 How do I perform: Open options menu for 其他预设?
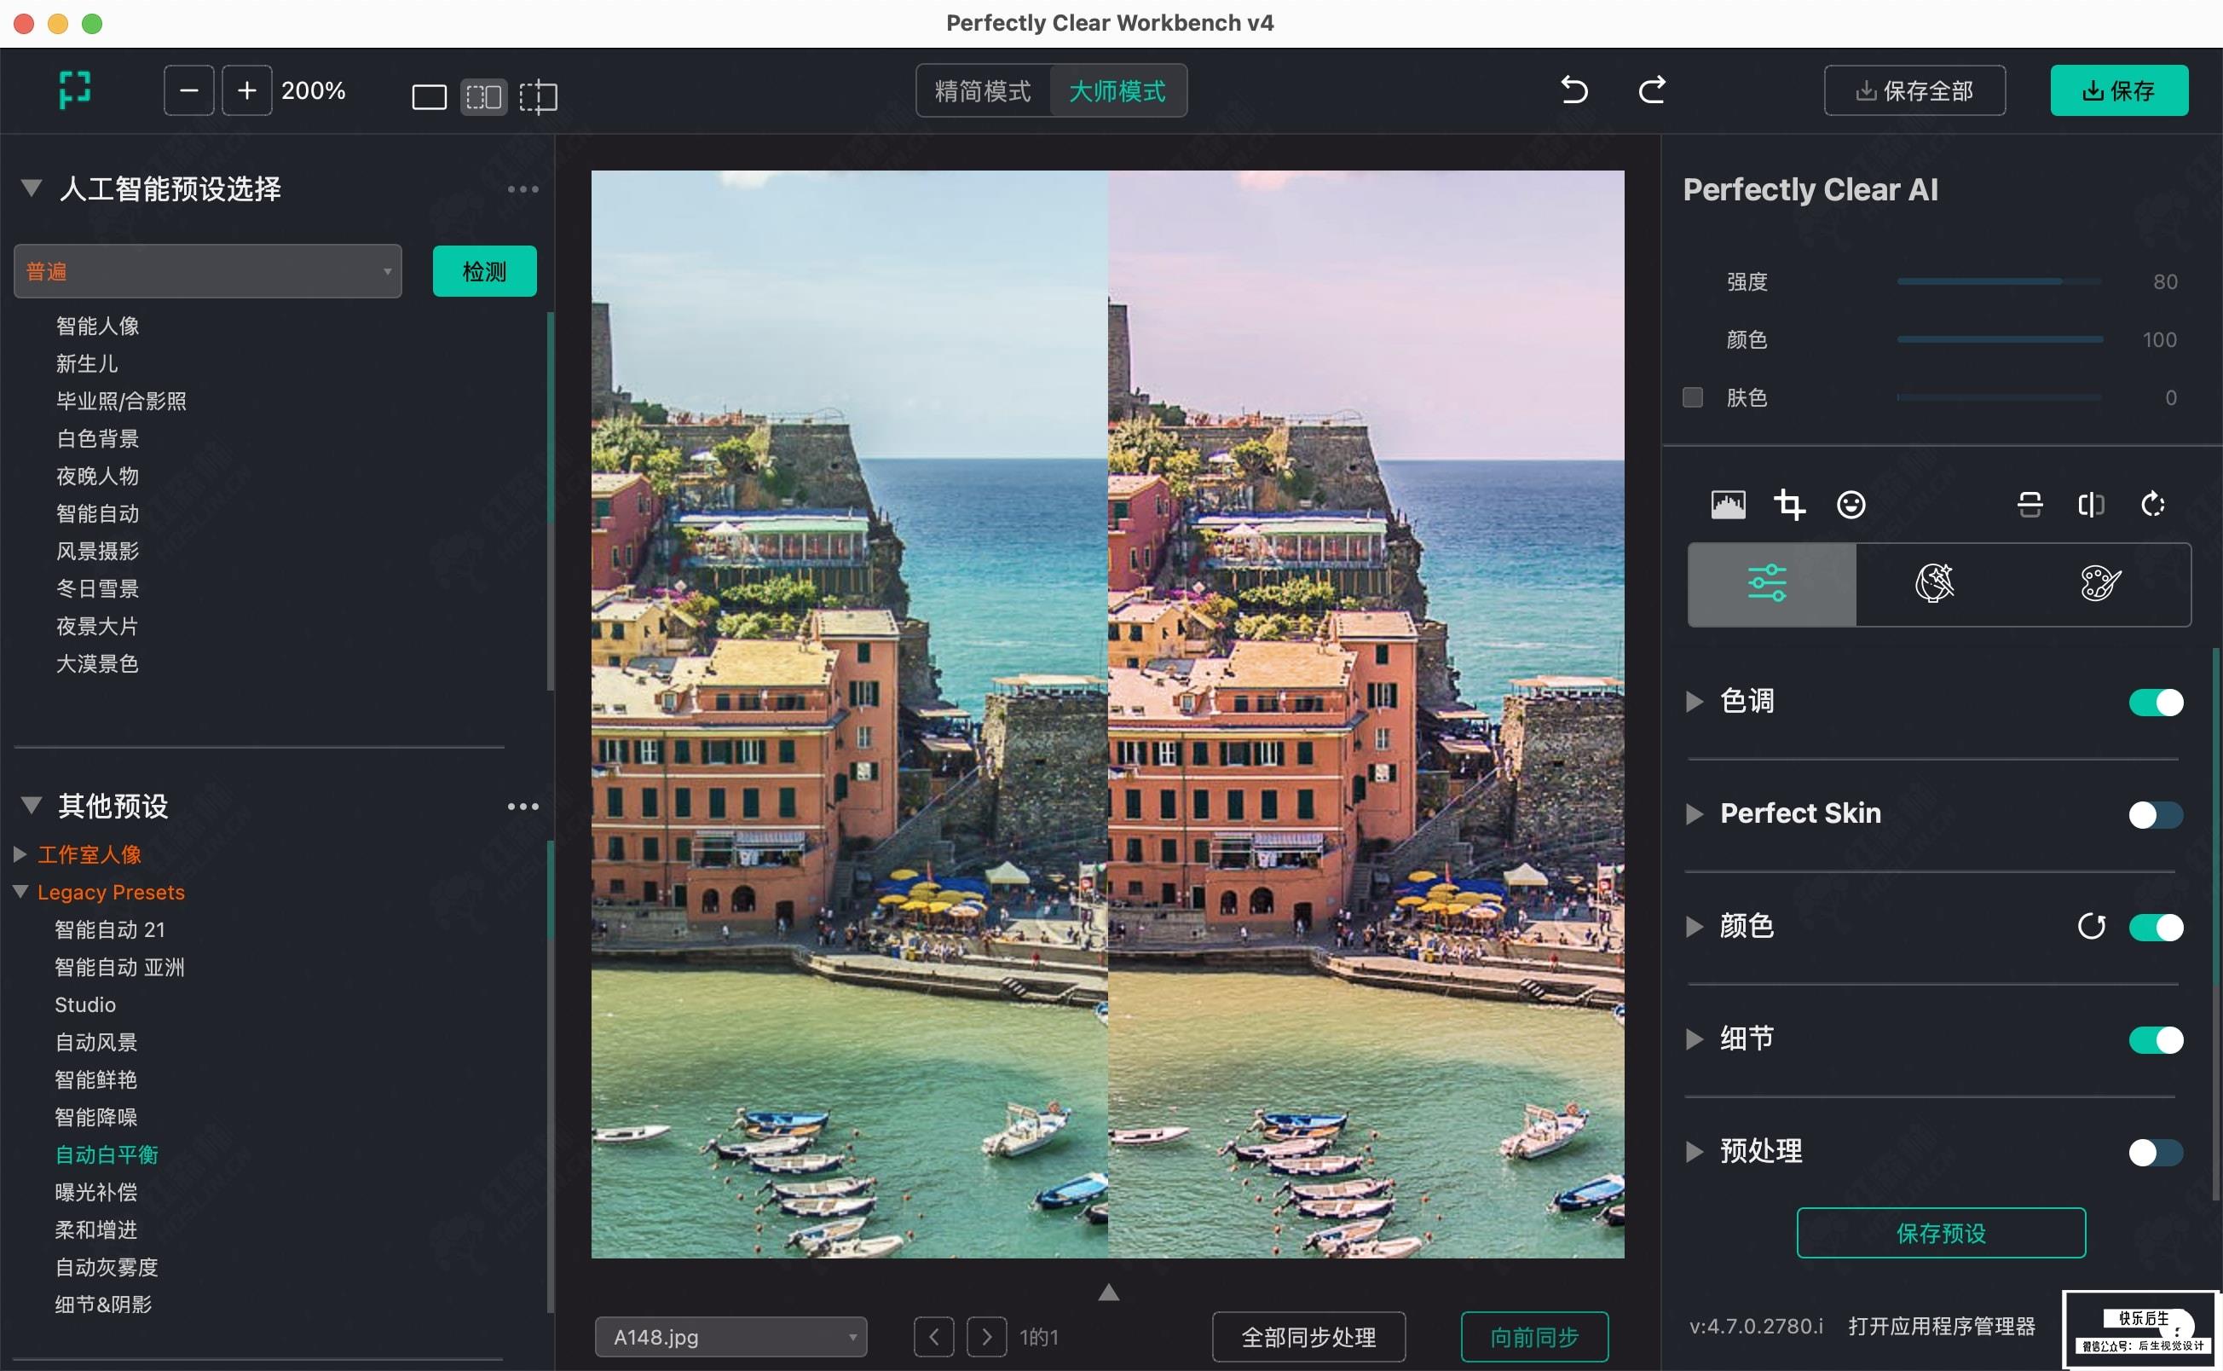pyautogui.click(x=523, y=806)
